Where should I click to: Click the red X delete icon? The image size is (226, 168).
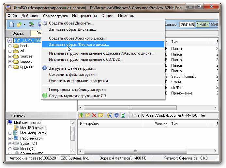(94, 115)
